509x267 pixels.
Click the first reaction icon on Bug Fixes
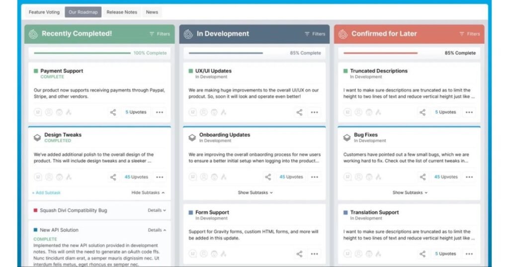click(347, 177)
